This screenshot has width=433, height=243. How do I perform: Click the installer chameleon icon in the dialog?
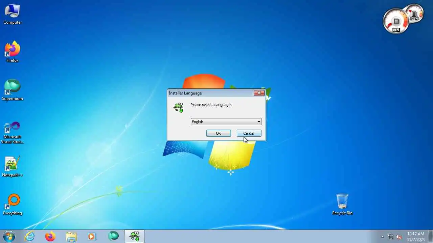[x=179, y=107]
